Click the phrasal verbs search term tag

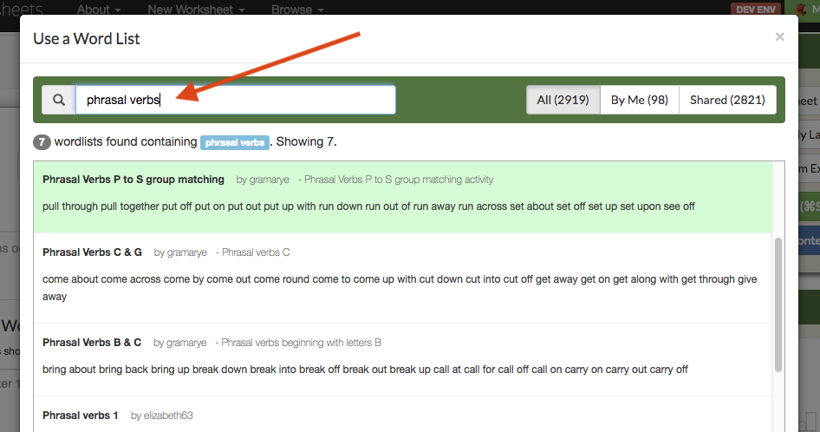tap(235, 142)
